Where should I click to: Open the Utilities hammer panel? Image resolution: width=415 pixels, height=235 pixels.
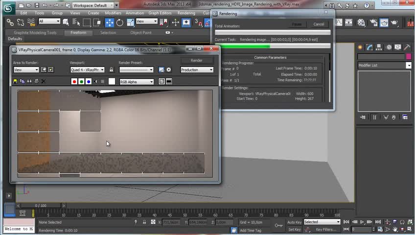click(x=408, y=47)
